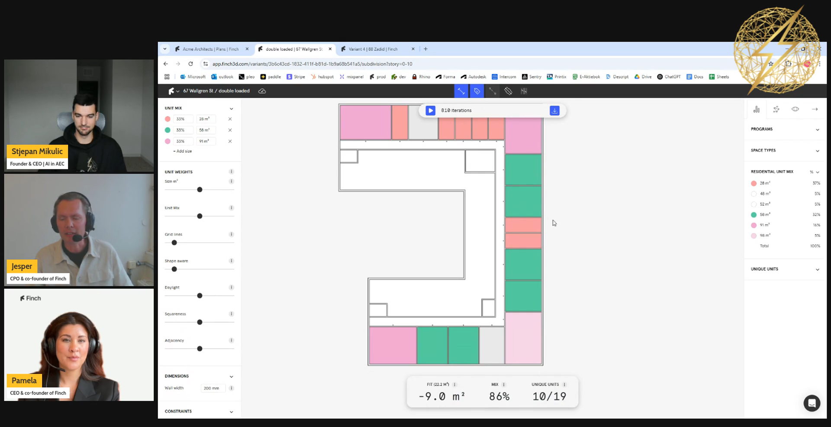This screenshot has width=831, height=427.
Task: Remove the 91 m² unit size row
Action: 230,141
